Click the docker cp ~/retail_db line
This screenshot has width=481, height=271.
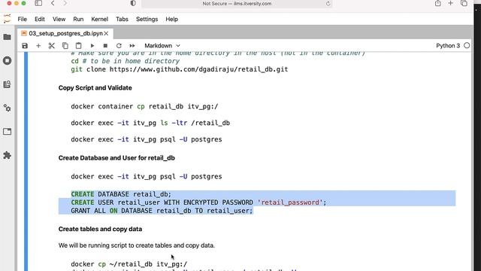(129, 264)
